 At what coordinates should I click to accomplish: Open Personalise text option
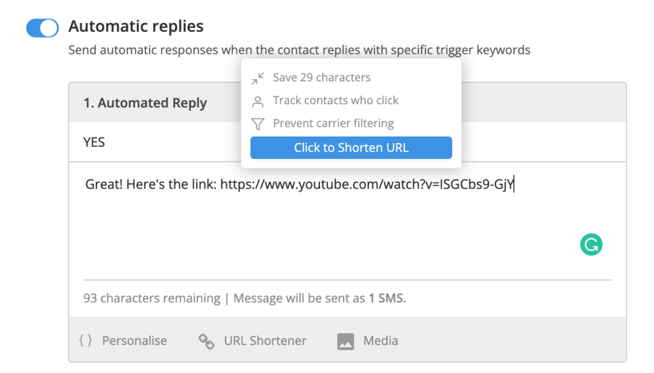point(134,341)
